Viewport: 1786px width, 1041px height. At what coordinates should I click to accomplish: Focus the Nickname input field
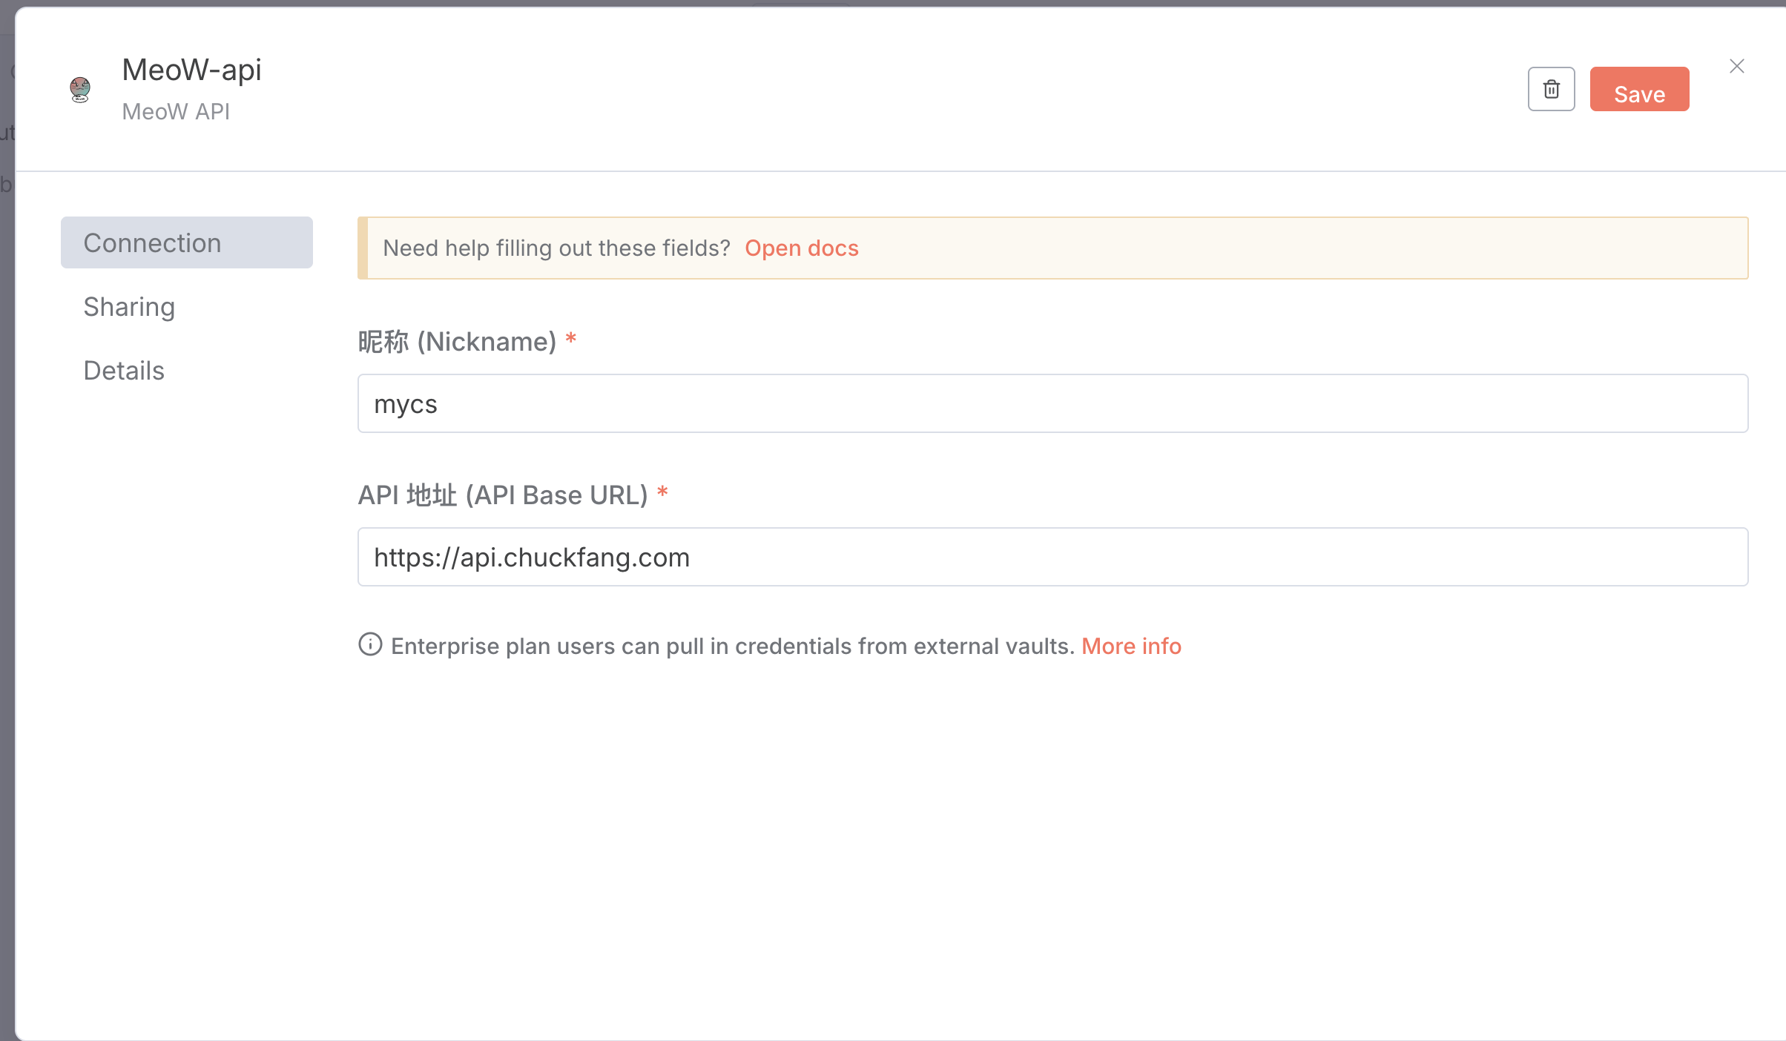(x=1052, y=403)
